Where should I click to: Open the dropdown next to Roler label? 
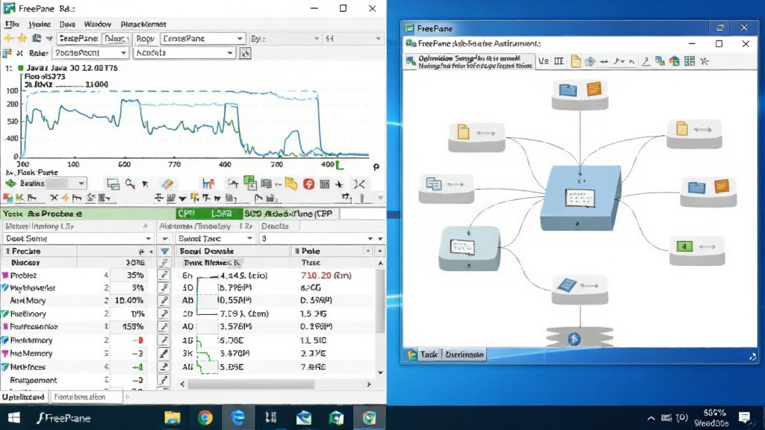(90, 53)
